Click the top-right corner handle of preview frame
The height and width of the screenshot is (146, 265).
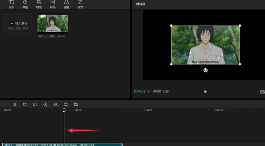click(240, 26)
